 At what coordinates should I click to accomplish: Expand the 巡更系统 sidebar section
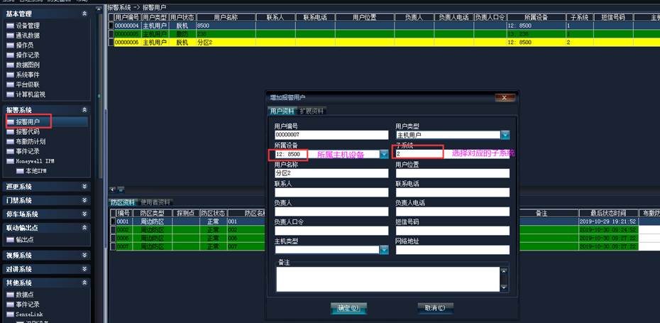[84, 187]
